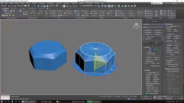Click the Swift Loop ribbon button
The width and height of the screenshot is (184, 103).
point(68,11)
